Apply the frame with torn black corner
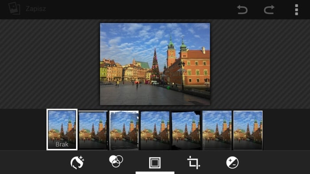310x174 pixels. pyautogui.click(x=186, y=130)
